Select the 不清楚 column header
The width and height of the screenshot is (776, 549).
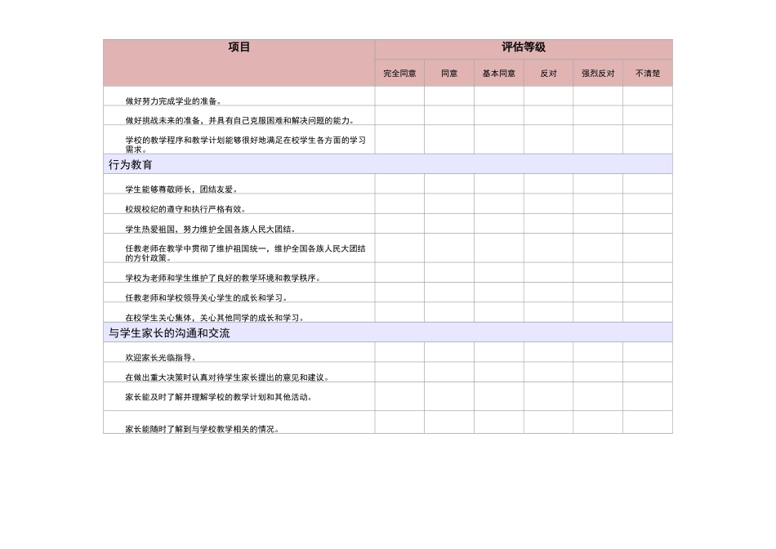tap(648, 74)
